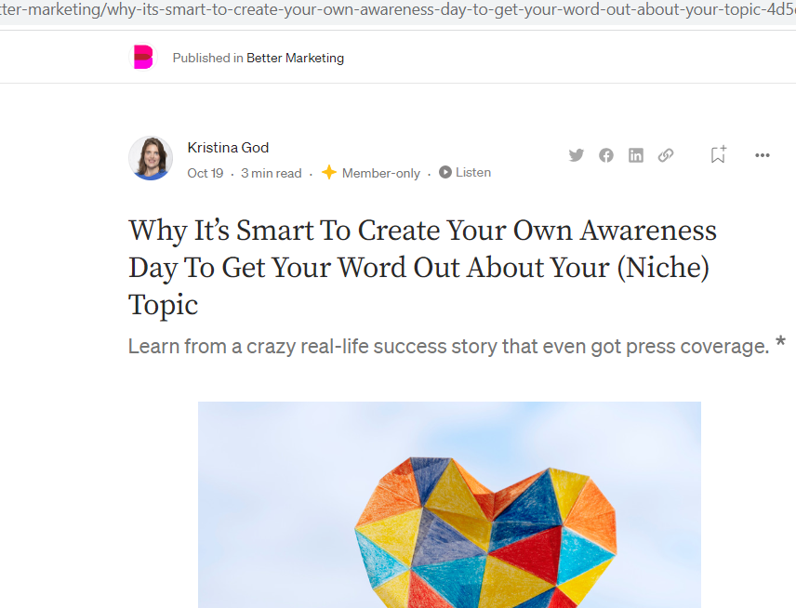Viewport: 796px width, 608px height.
Task: Click the 'Published in' text
Action: coord(207,58)
